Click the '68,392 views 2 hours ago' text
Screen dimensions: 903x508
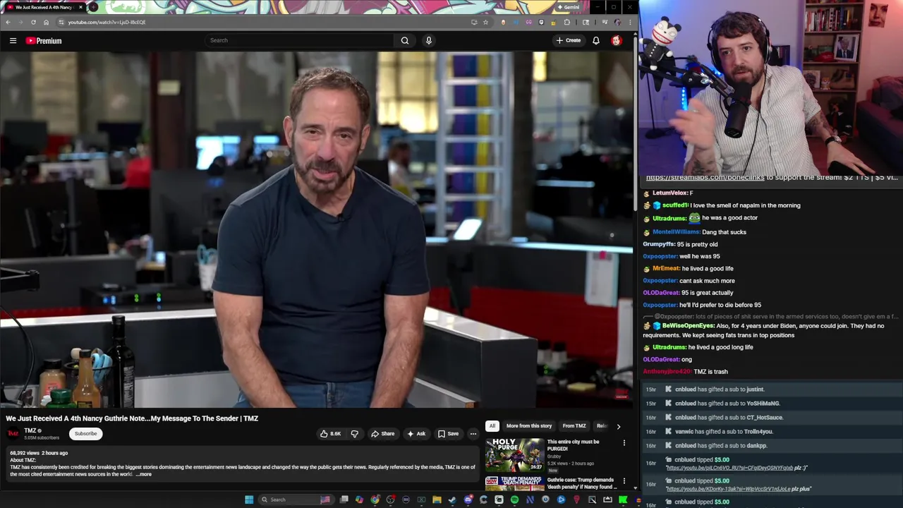point(39,453)
